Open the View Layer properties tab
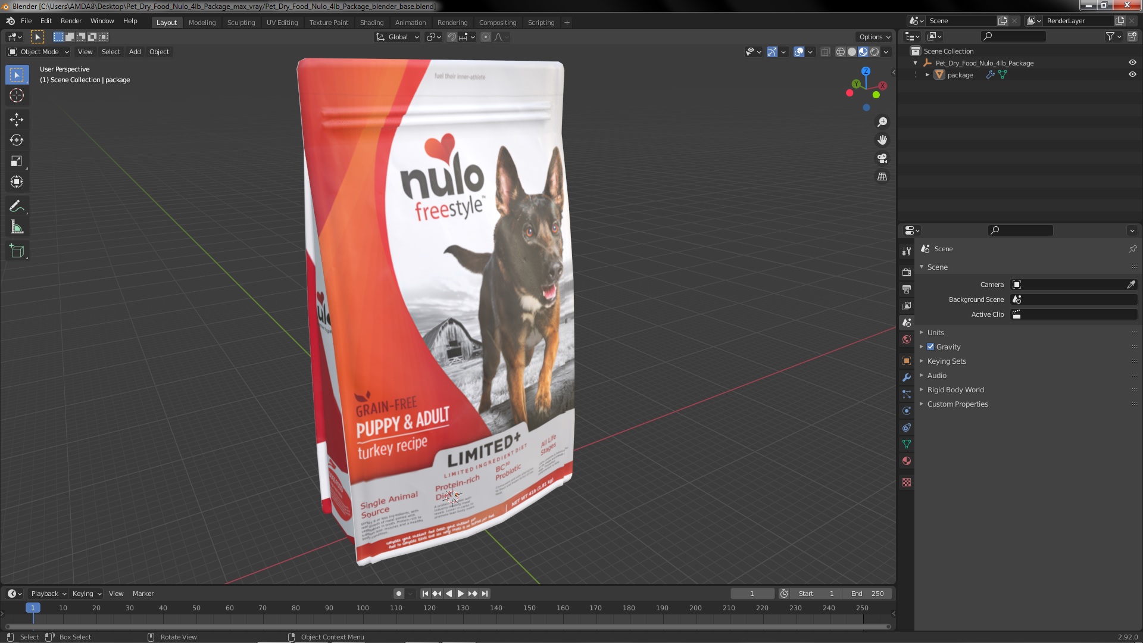The image size is (1143, 643). [x=906, y=305]
